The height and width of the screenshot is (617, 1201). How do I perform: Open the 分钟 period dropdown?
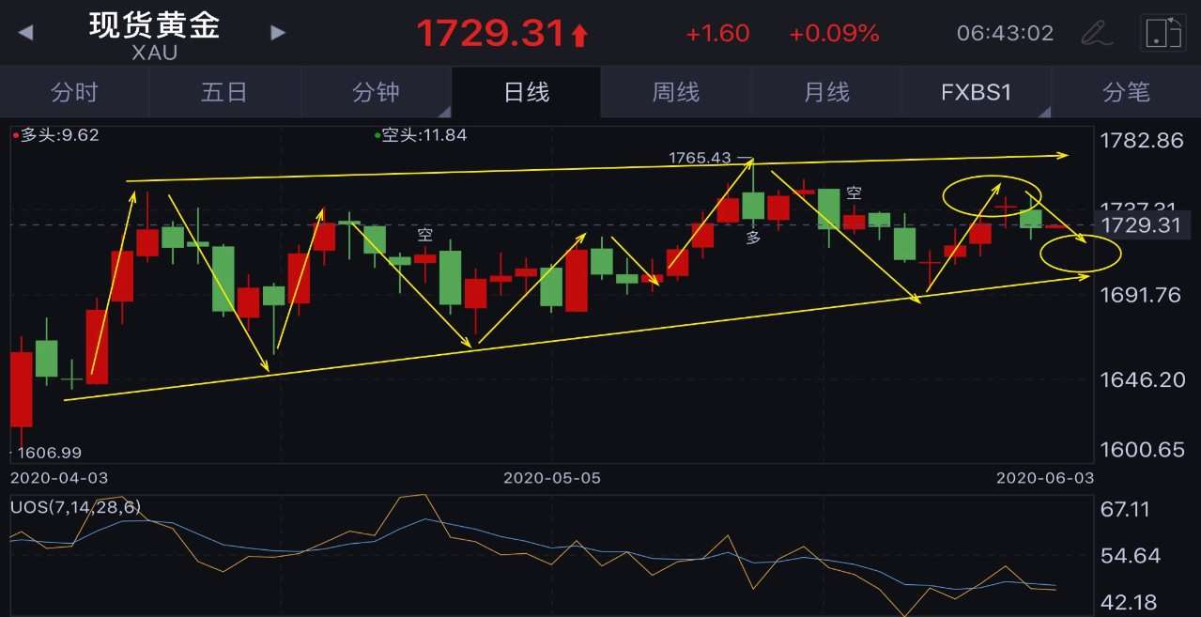[x=376, y=92]
